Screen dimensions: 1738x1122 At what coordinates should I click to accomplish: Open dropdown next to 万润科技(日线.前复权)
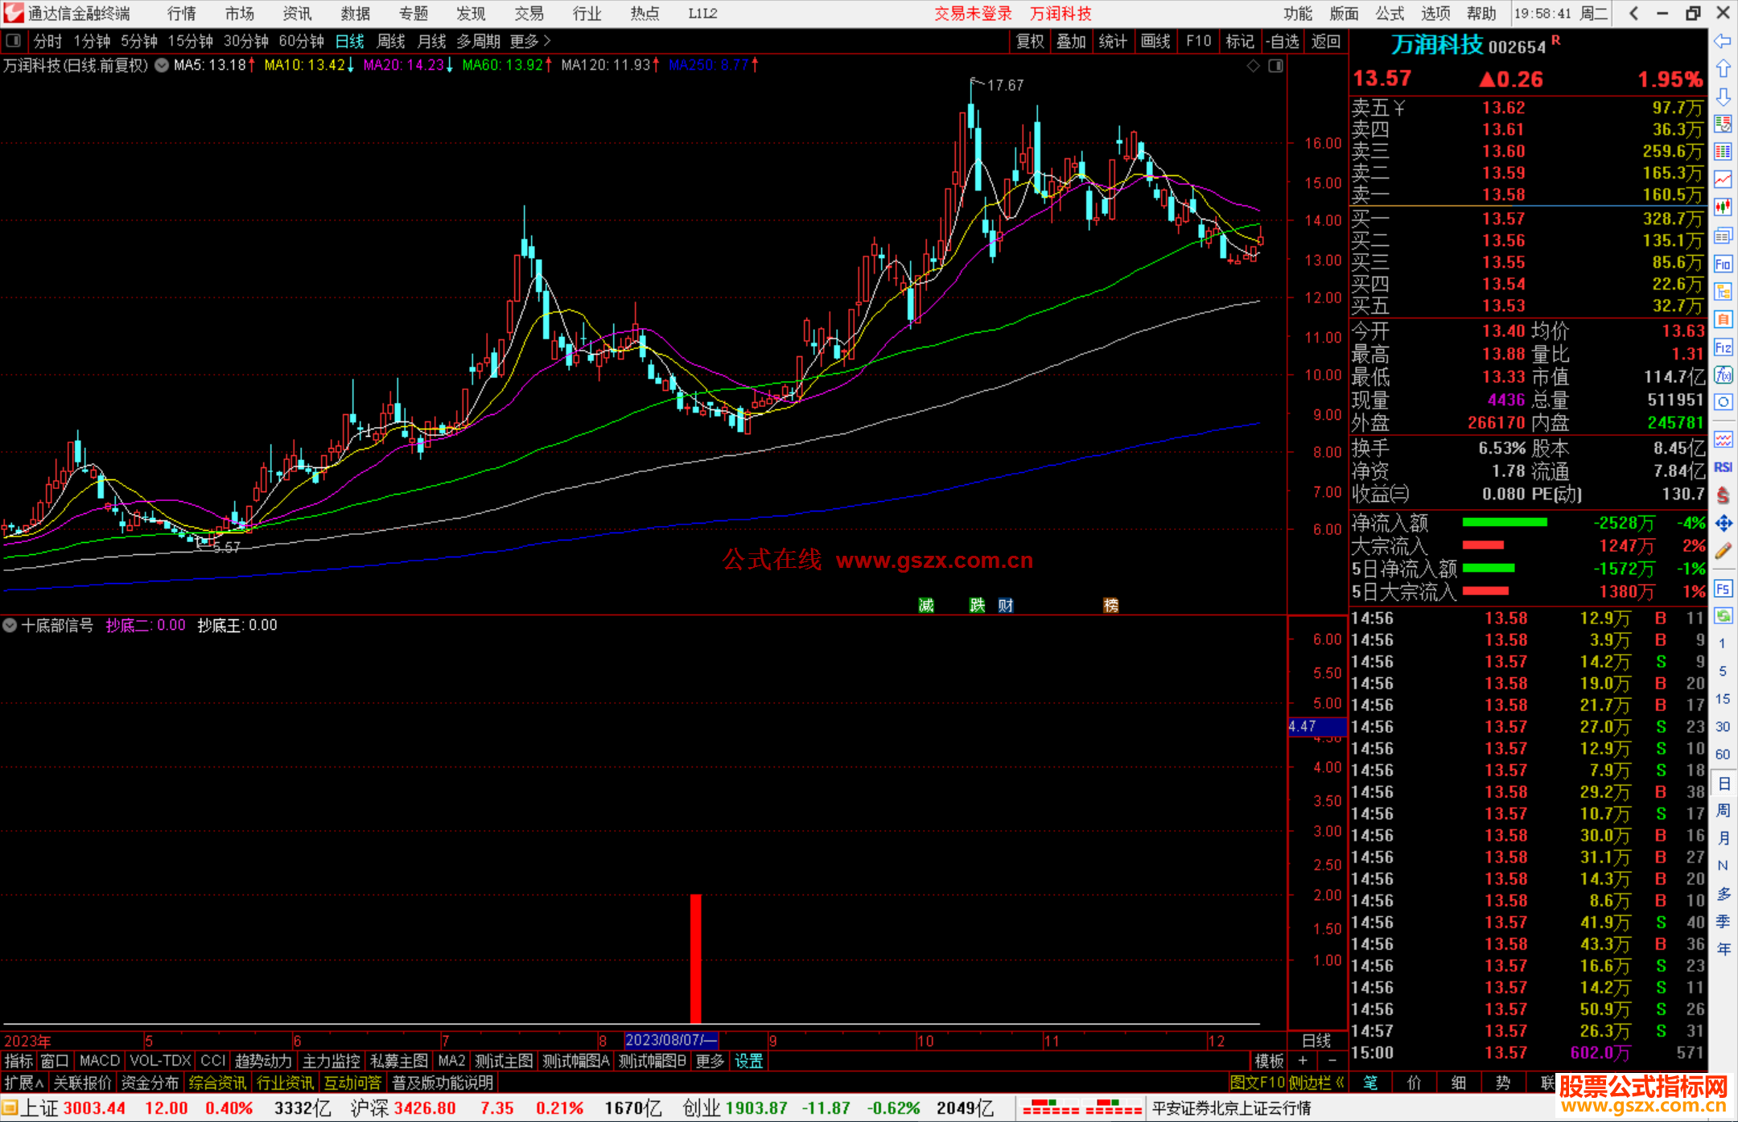pyautogui.click(x=162, y=66)
